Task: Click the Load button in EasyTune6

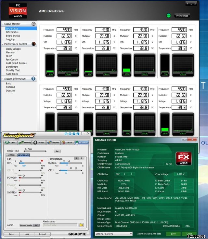Action: coord(27,234)
